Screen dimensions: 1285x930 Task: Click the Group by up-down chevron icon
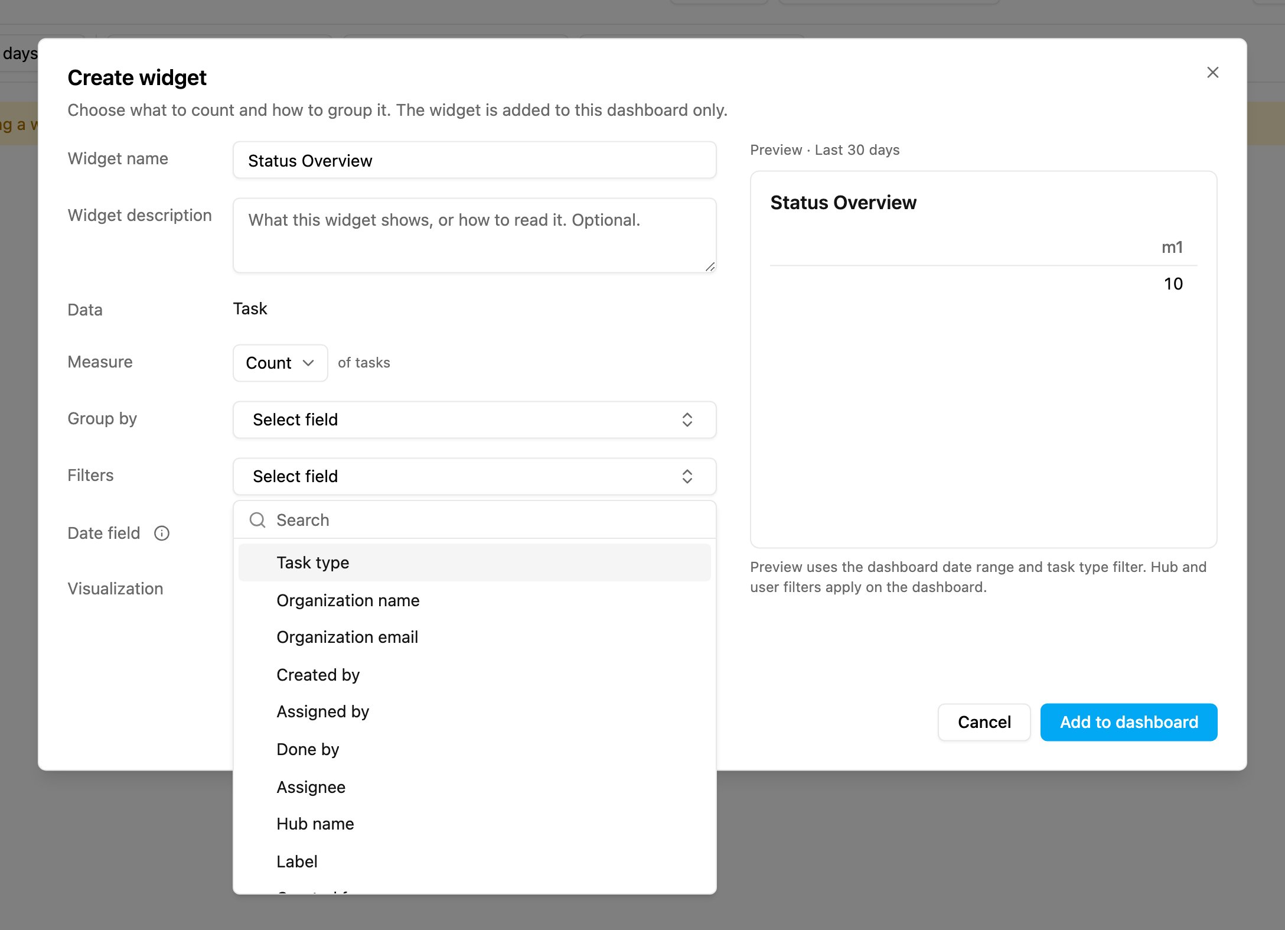coord(687,420)
